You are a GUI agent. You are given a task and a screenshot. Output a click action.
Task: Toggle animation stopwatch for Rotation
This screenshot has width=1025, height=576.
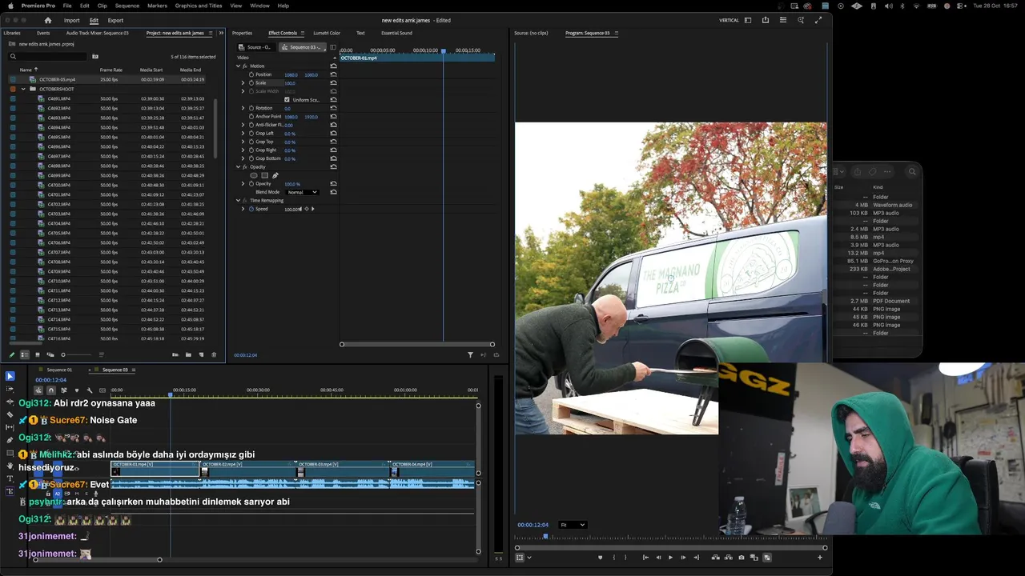(251, 108)
